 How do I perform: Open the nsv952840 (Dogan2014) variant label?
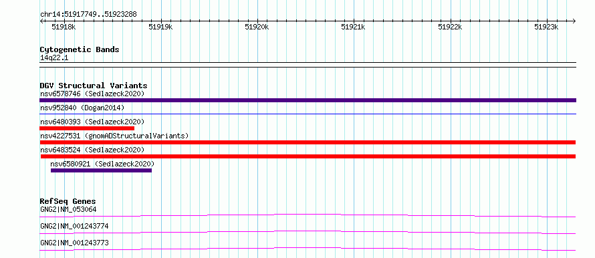82,108
